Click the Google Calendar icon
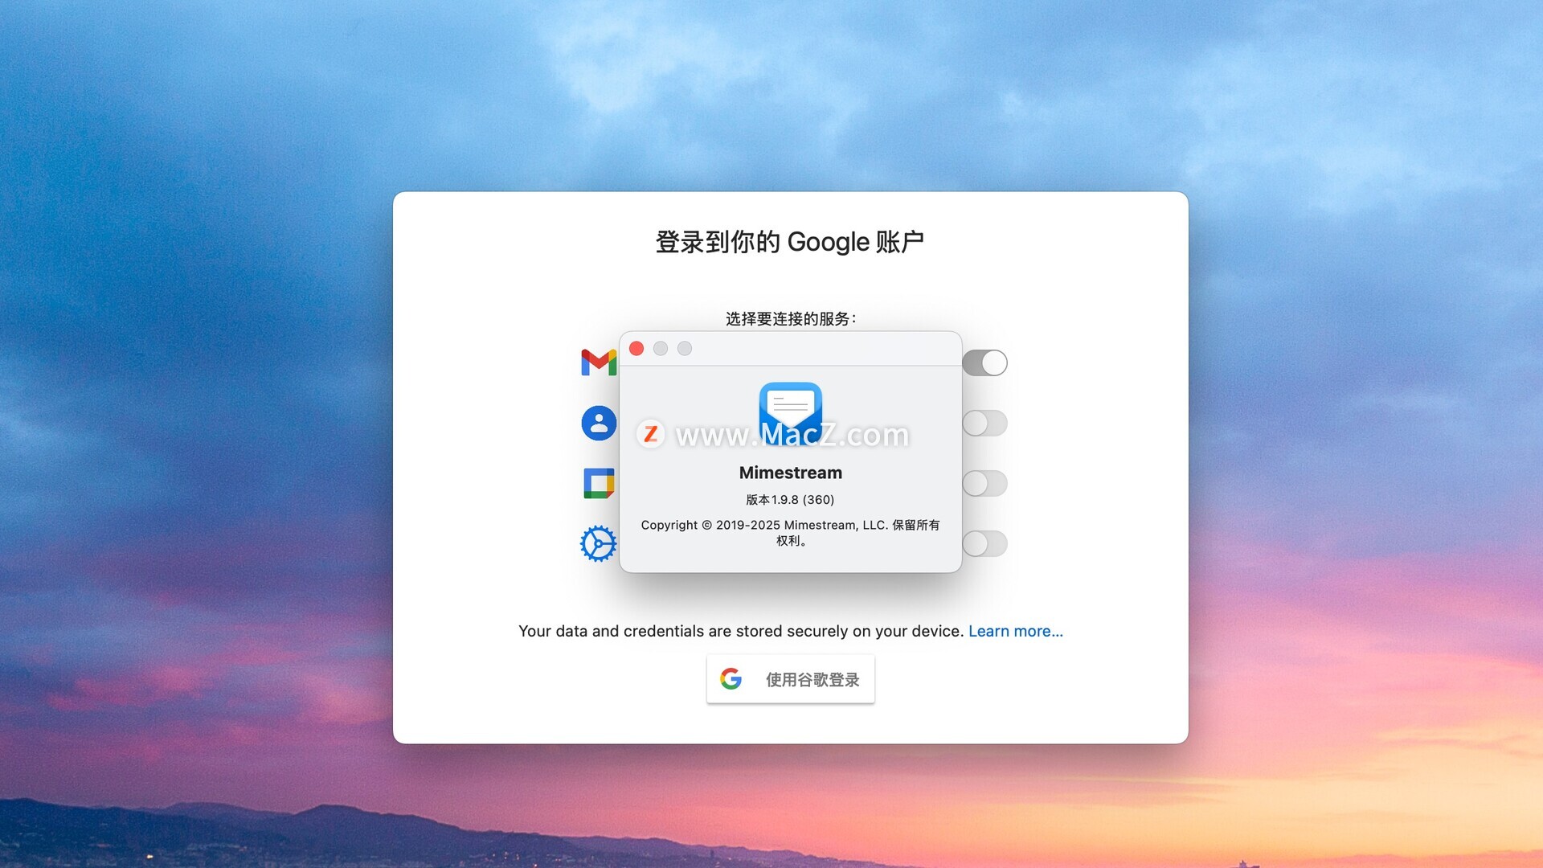1543x868 pixels. (599, 483)
